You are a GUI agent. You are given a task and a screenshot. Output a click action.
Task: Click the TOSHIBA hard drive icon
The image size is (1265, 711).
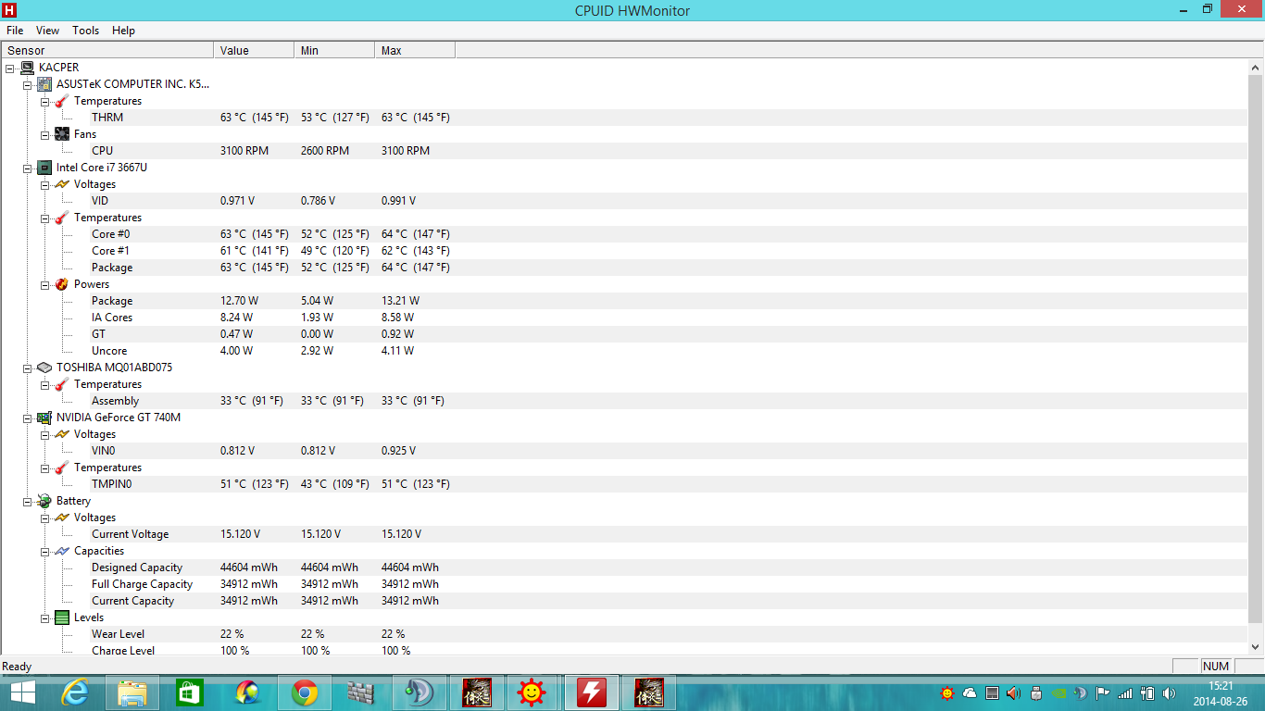point(44,368)
